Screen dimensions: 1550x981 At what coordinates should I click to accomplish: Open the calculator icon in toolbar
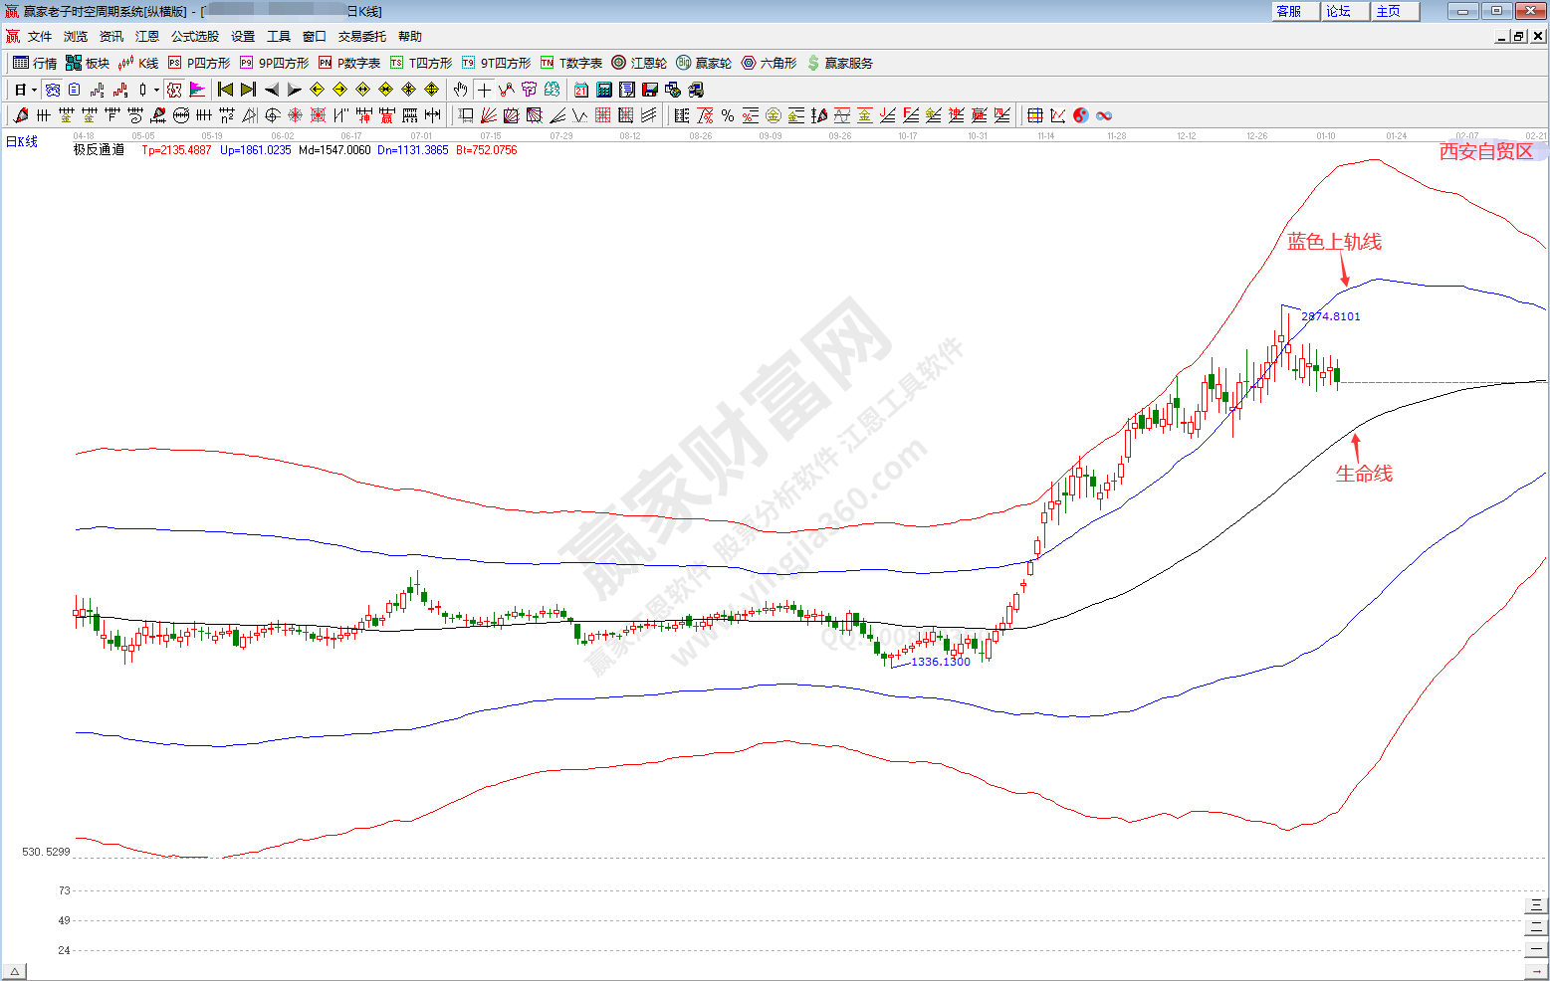[x=604, y=90]
